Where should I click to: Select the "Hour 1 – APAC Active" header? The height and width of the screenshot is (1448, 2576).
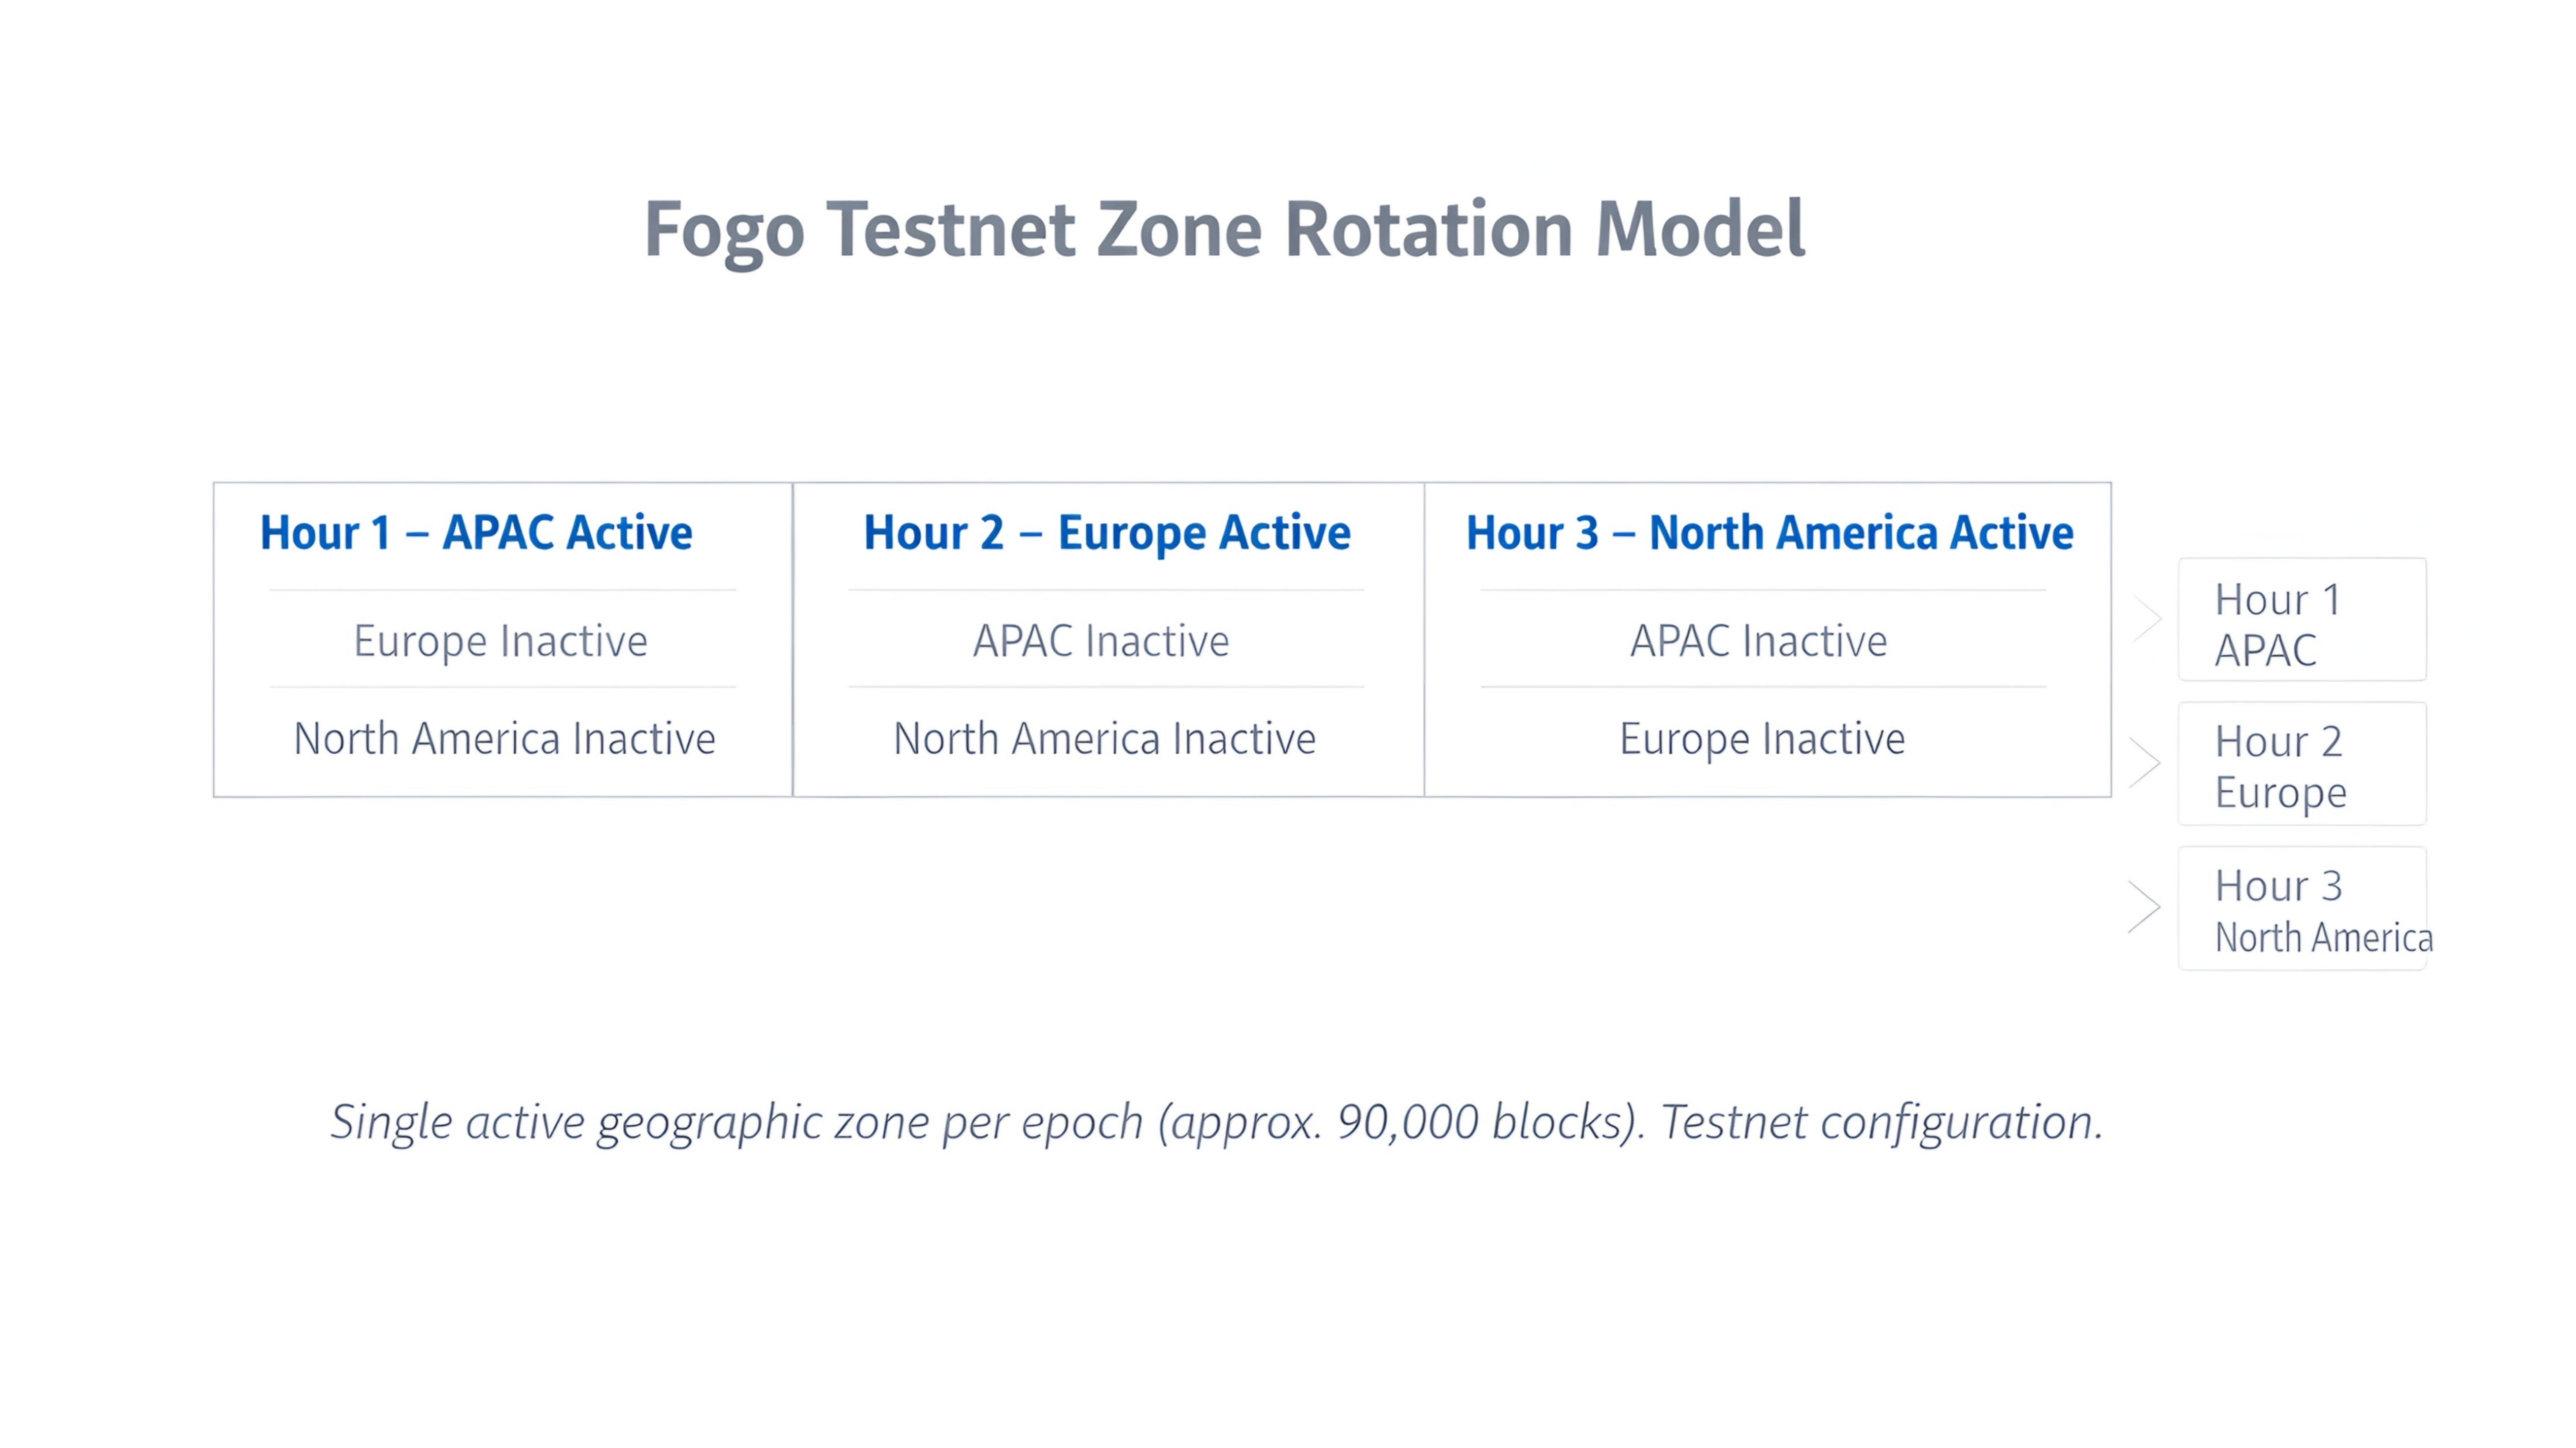pyautogui.click(x=476, y=533)
